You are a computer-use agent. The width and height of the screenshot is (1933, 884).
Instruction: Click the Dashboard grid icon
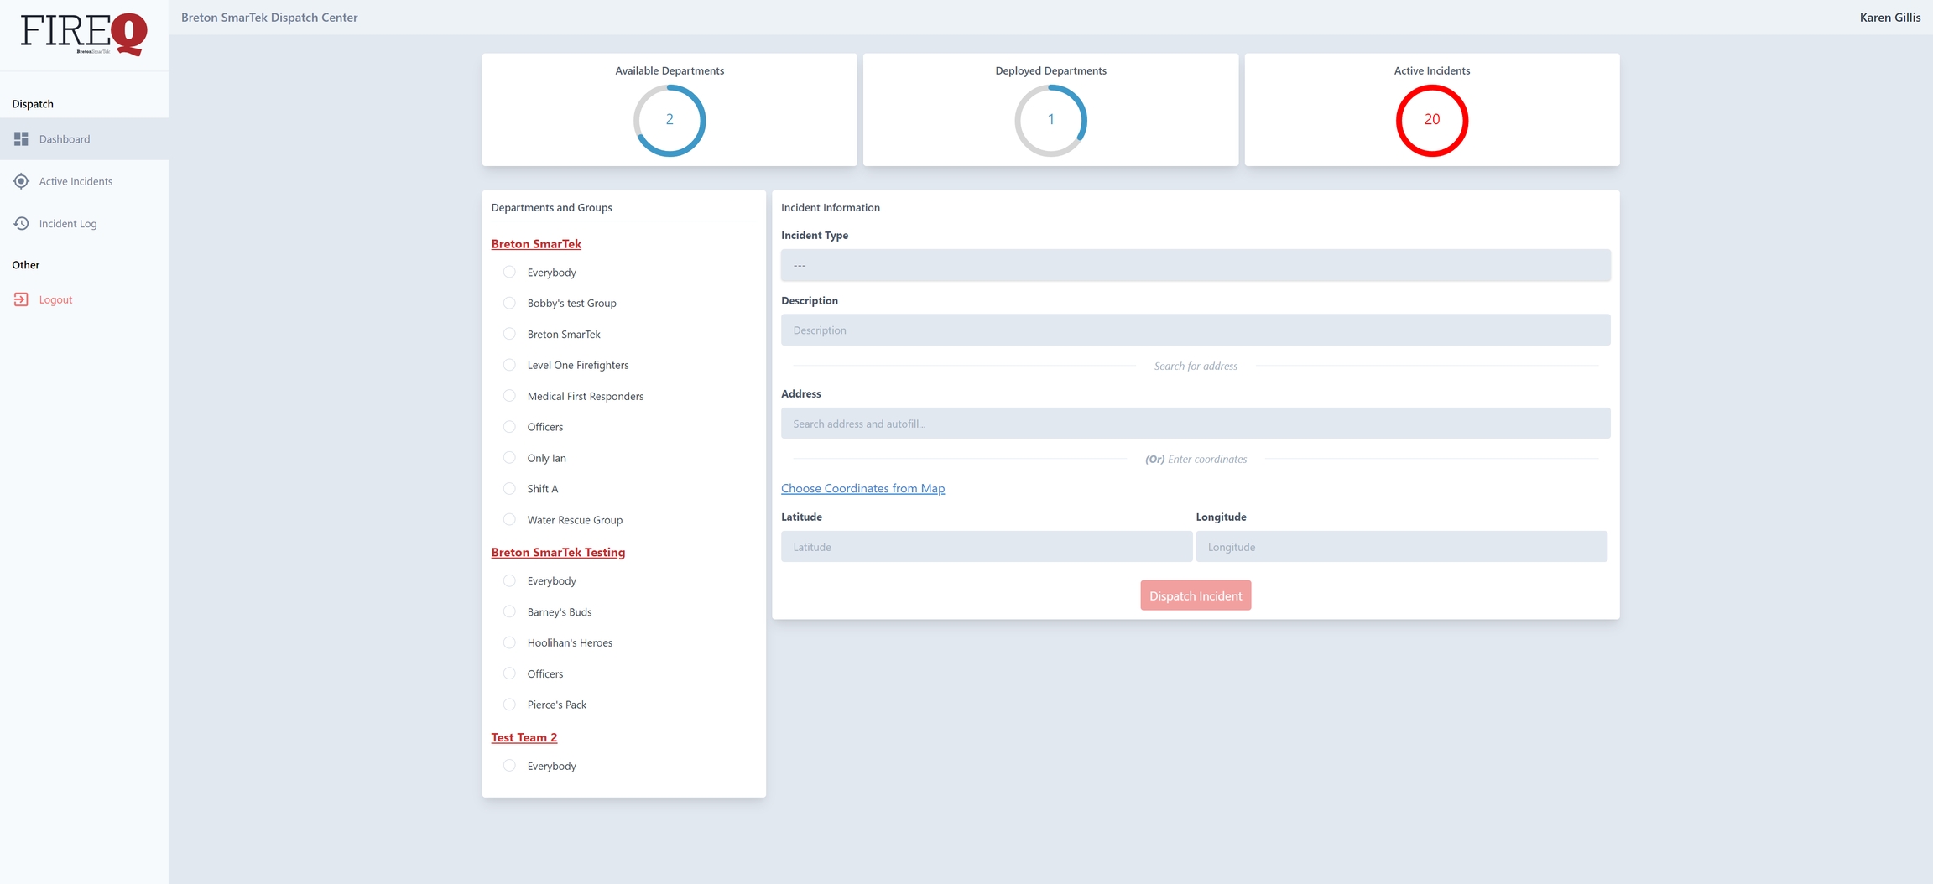click(x=21, y=138)
